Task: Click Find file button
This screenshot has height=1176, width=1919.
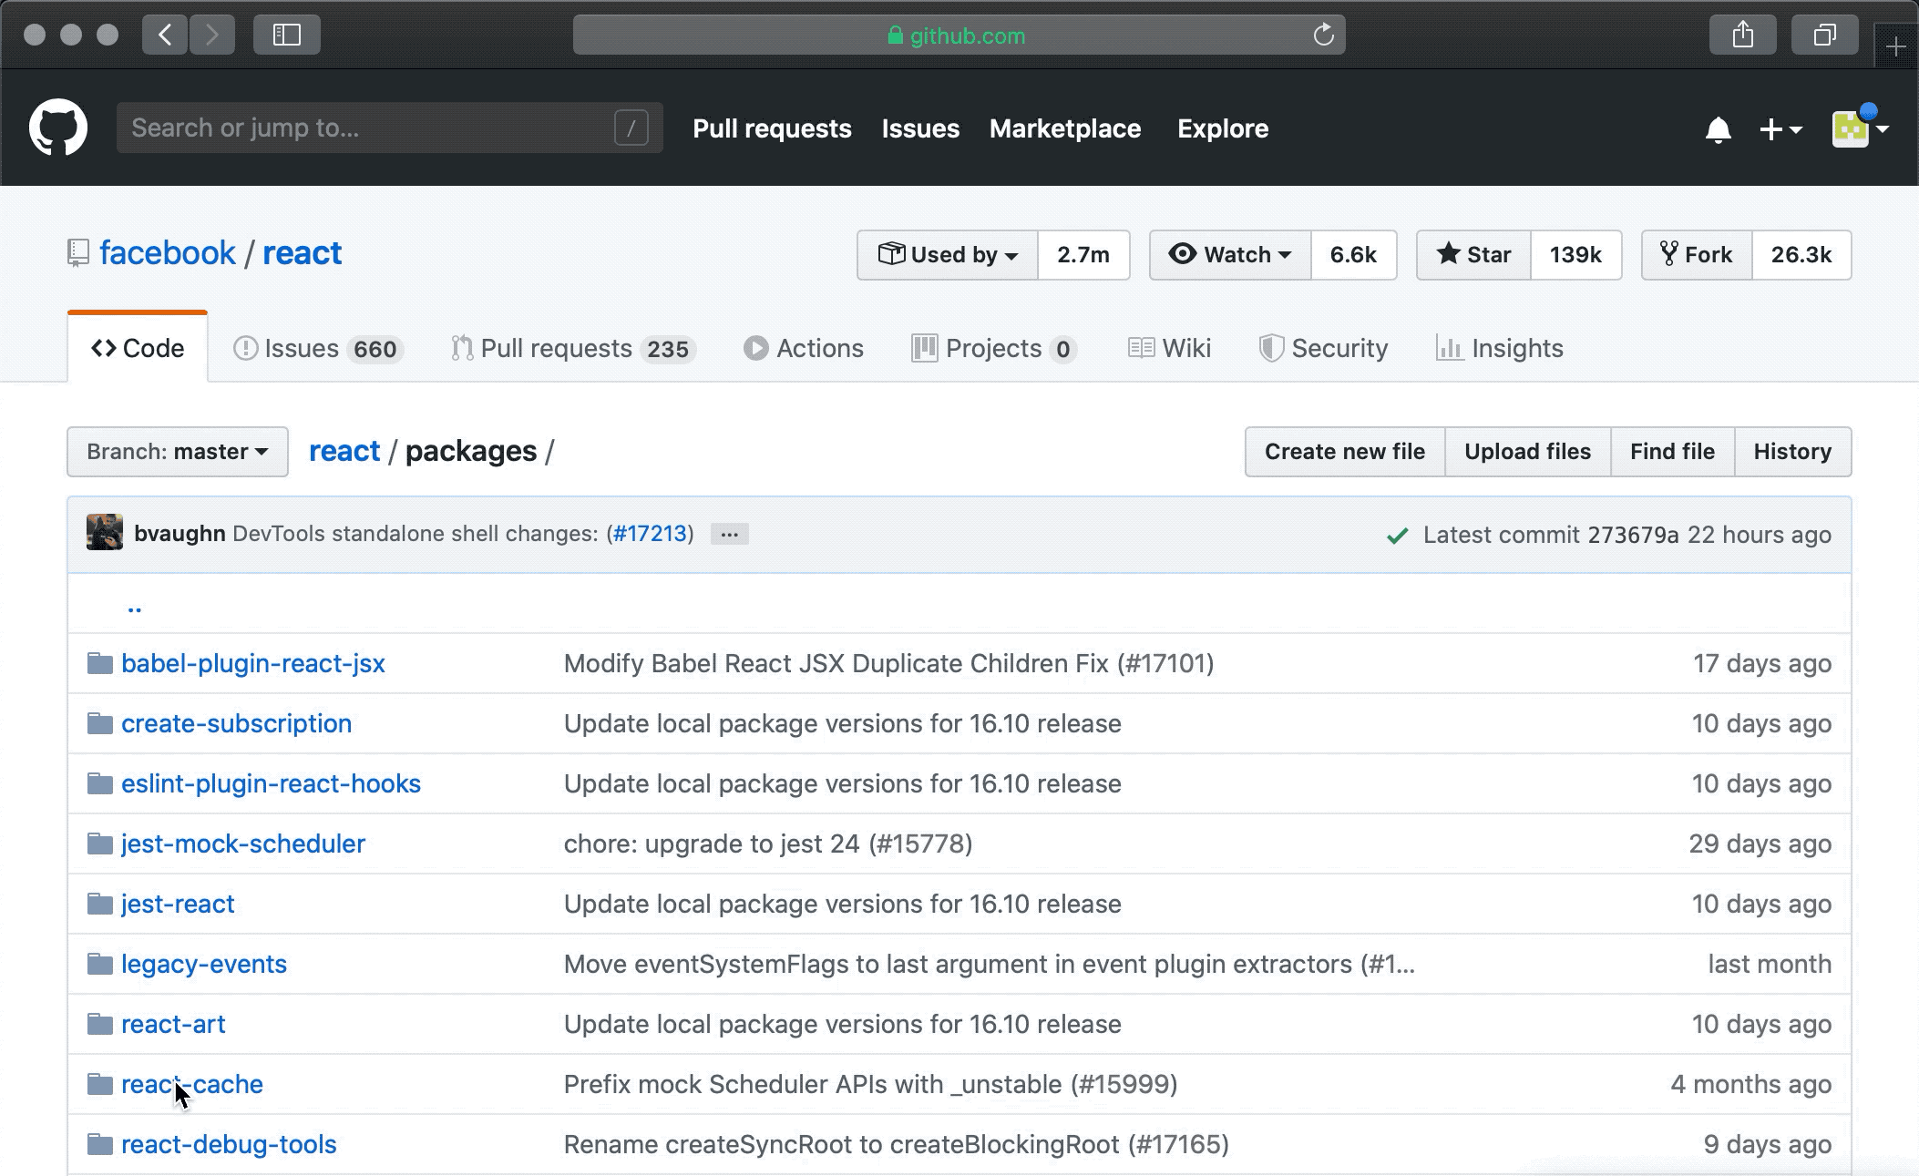Action: coord(1673,452)
